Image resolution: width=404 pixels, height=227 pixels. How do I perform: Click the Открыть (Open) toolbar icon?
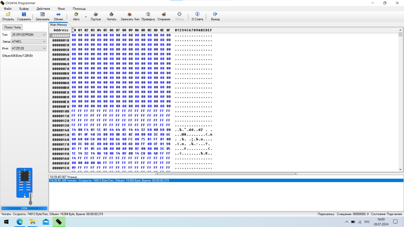click(x=8, y=16)
